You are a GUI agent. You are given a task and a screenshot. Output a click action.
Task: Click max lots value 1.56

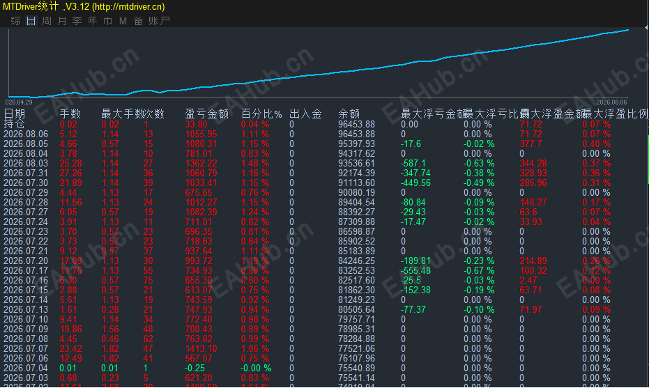(x=110, y=329)
